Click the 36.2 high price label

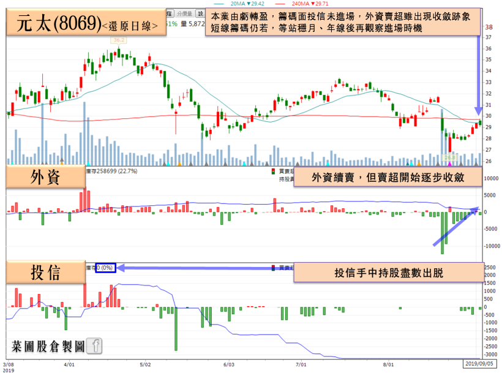(119, 40)
